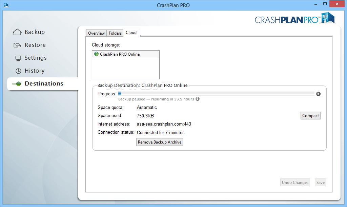This screenshot has width=347, height=207.
Task: Click the Undo Changes button
Action: (295, 183)
